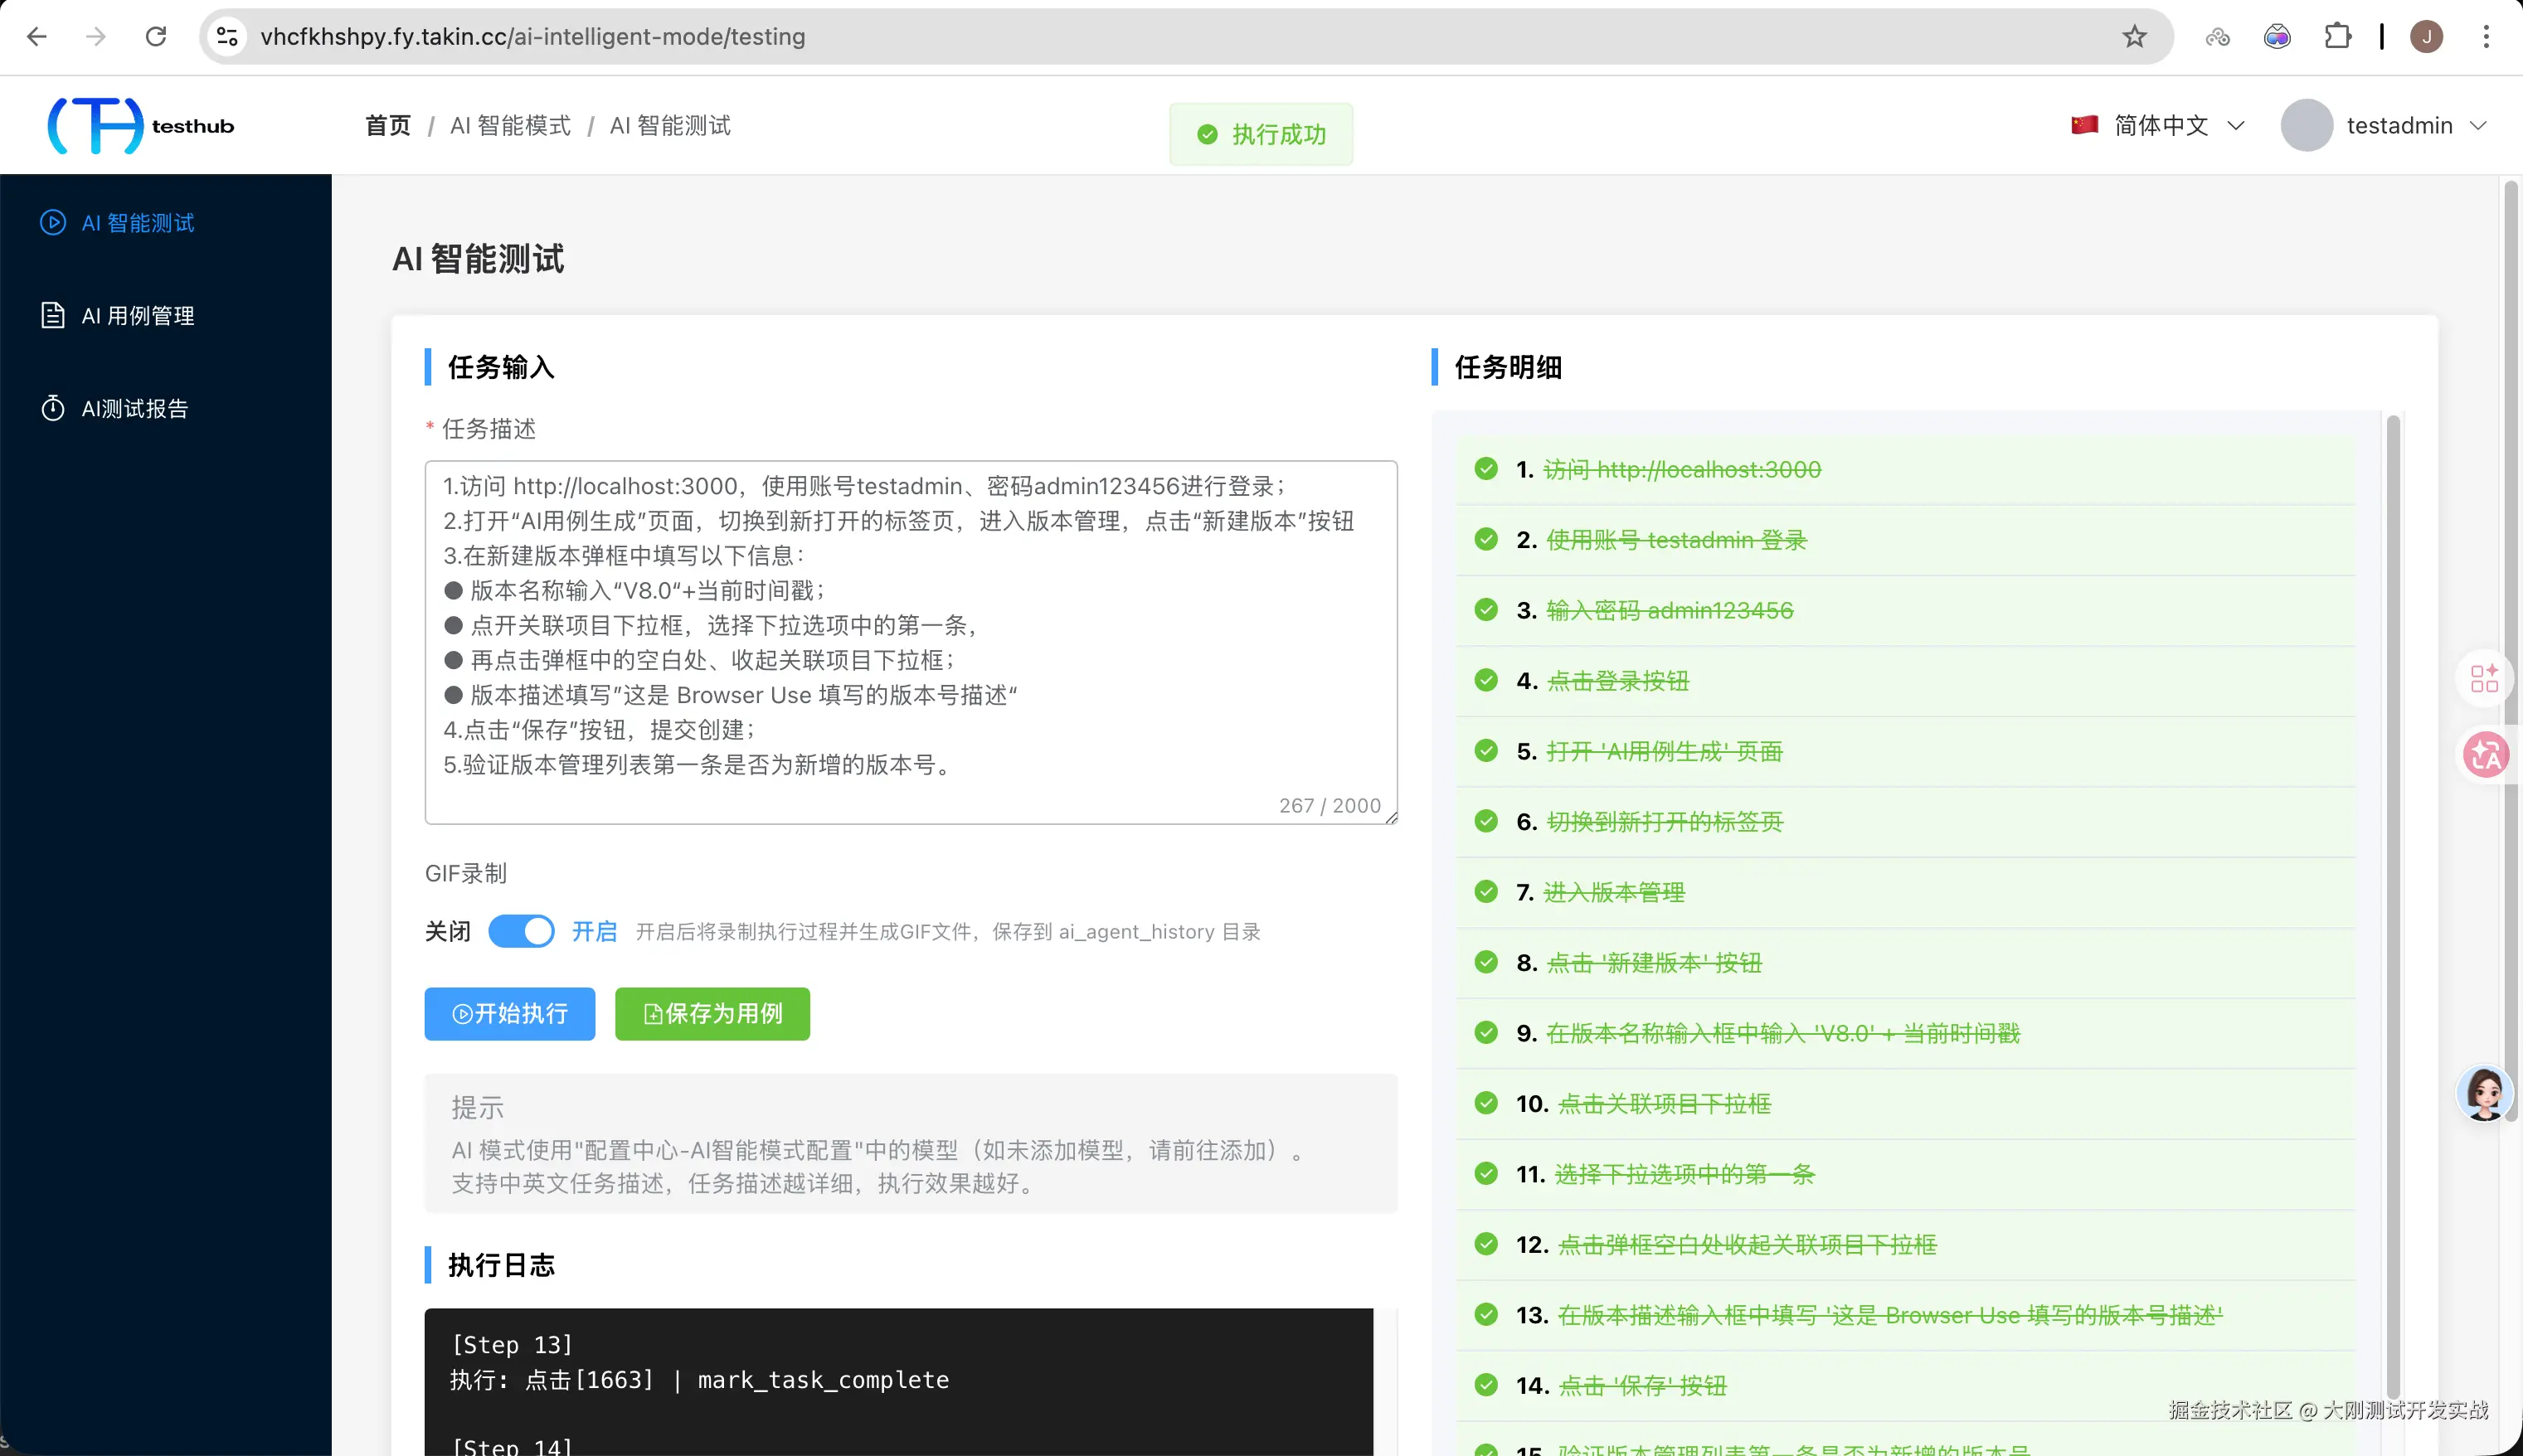The image size is (2523, 1456).
Task: Click the testhub logo
Action: click(x=141, y=125)
